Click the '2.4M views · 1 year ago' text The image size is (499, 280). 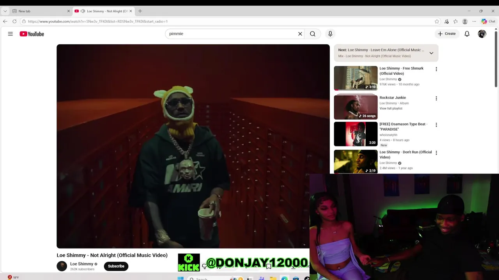pos(396,168)
